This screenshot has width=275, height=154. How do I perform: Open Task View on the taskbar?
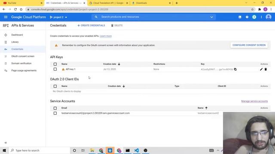pyautogui.click(x=83, y=150)
